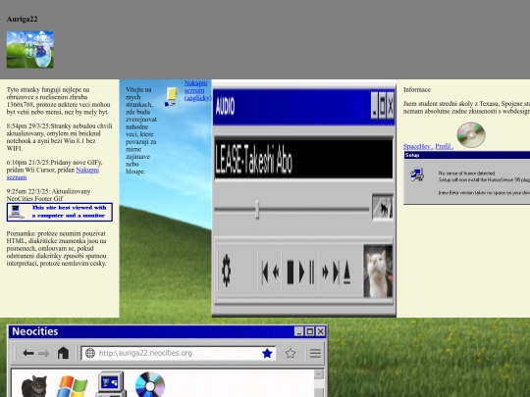The width and height of the screenshot is (530, 397).
Task: Click the small black cat thumbnail beside slider
Action: tap(383, 207)
